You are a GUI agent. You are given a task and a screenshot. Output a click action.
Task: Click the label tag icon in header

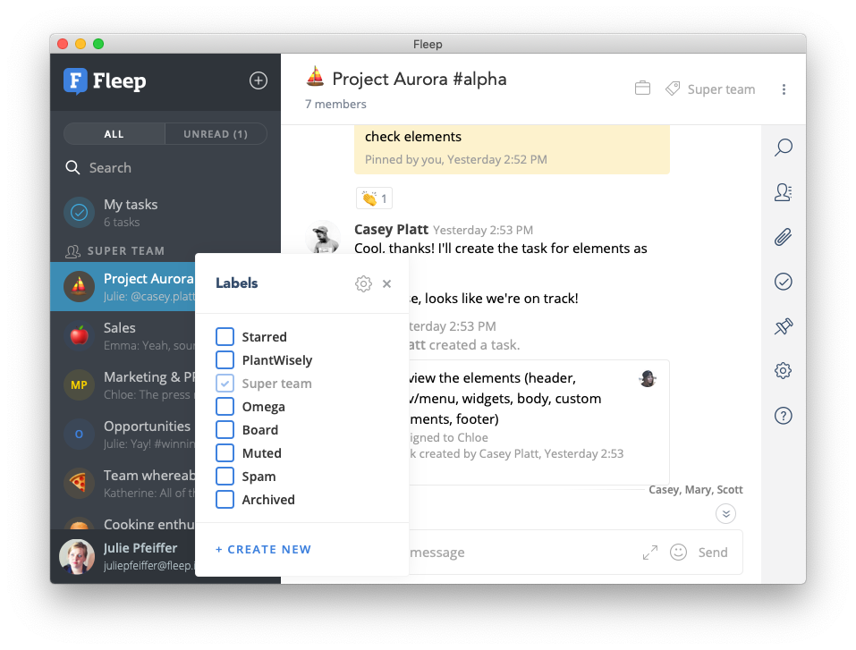[x=673, y=89]
